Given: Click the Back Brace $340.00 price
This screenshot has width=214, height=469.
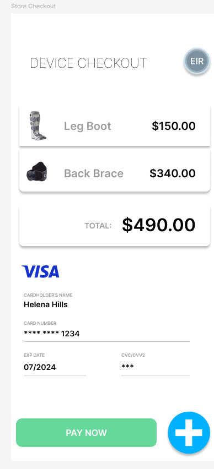Looking at the screenshot, I should 173,173.
